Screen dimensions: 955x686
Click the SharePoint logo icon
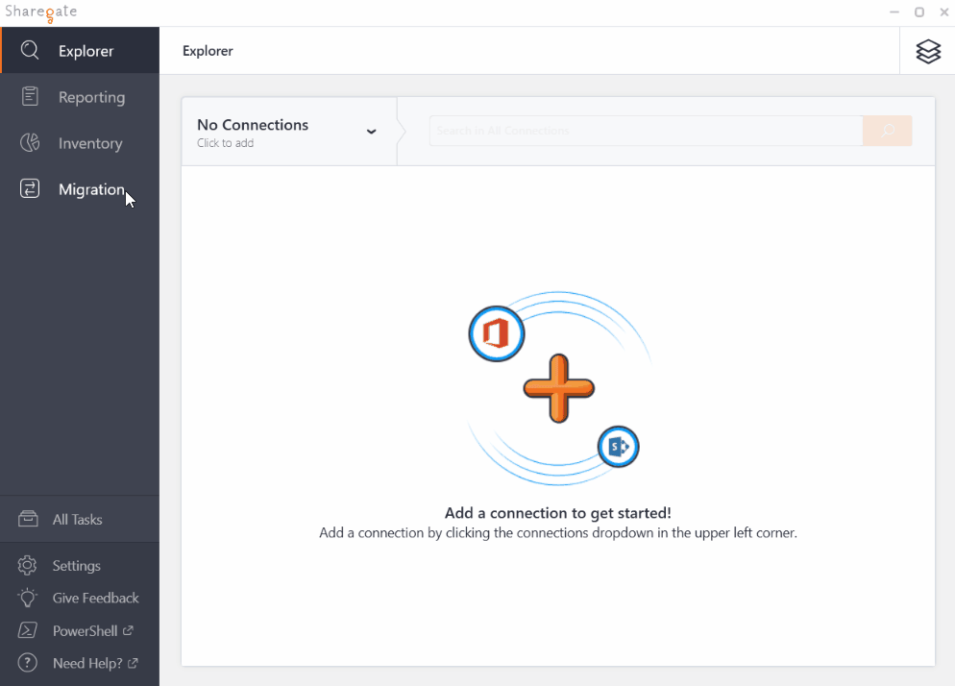click(x=618, y=447)
